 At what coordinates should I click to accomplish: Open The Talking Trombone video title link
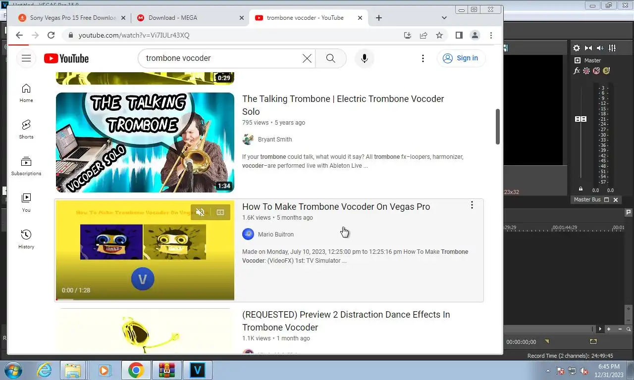[343, 105]
